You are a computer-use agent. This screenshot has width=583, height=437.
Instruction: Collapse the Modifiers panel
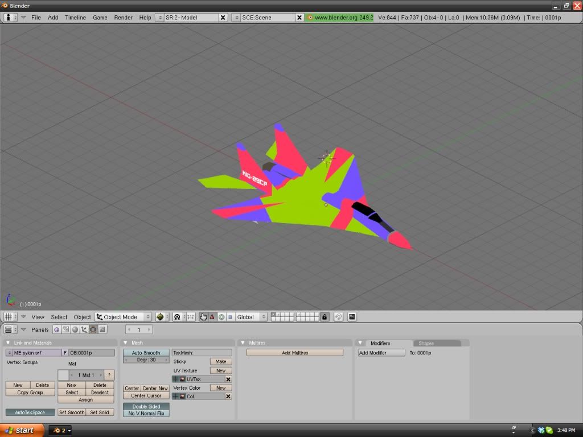(360, 343)
